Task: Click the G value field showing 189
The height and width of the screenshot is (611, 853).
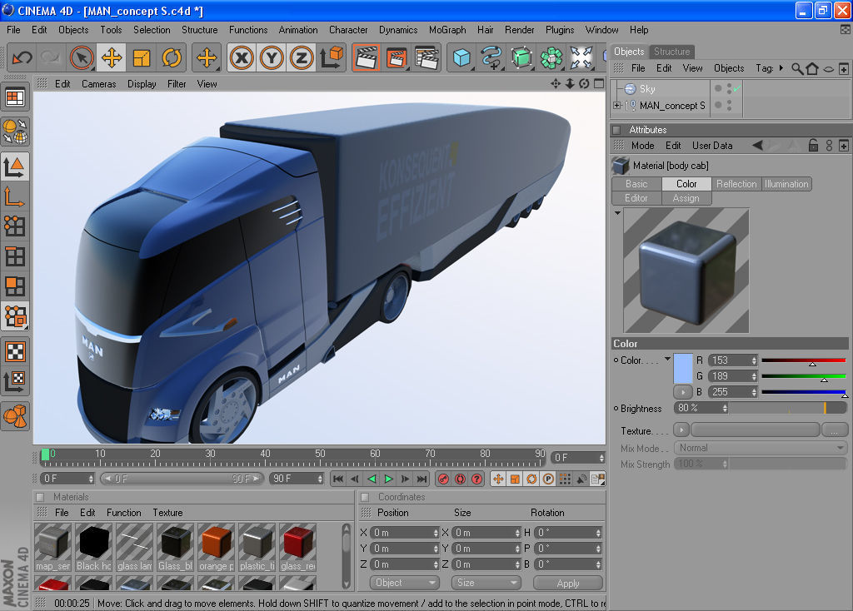Action: click(733, 375)
